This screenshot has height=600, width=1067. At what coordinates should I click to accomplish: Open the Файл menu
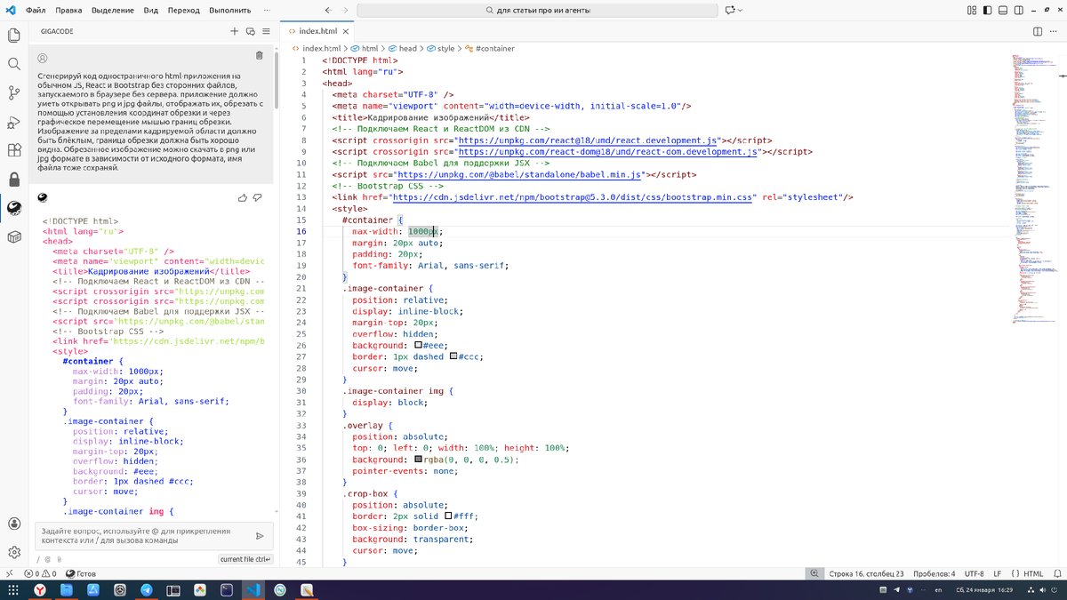36,11
